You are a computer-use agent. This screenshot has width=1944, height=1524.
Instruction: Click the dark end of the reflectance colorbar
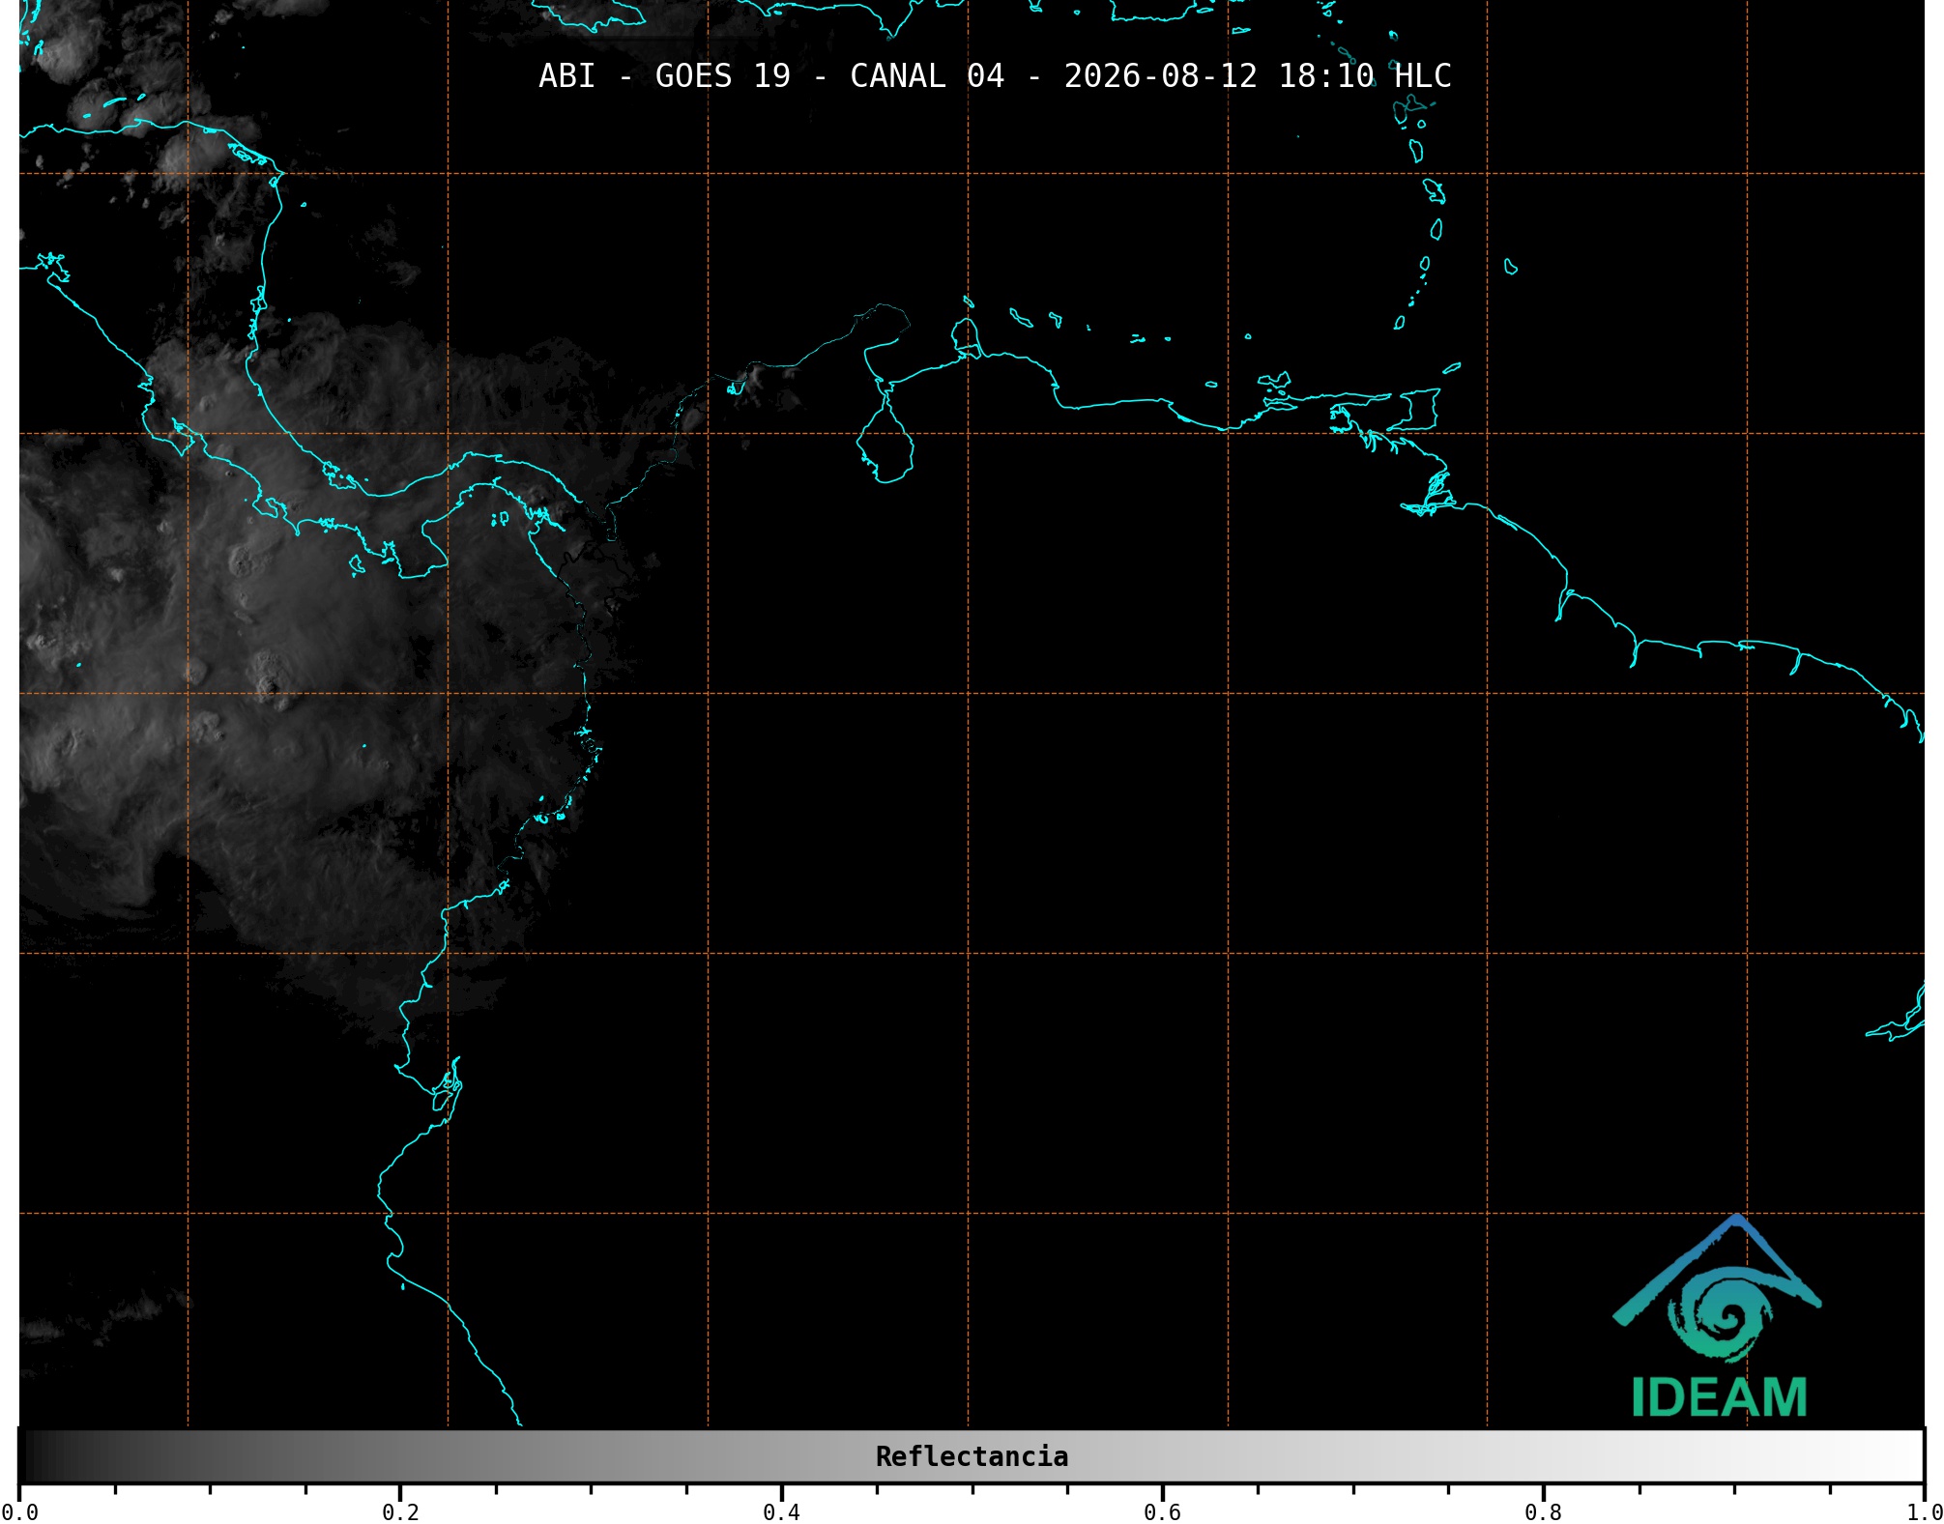[29, 1456]
